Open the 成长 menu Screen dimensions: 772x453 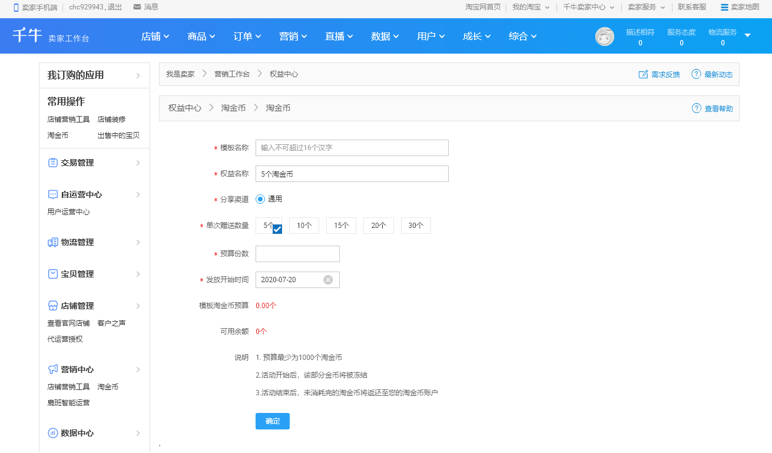(x=477, y=36)
